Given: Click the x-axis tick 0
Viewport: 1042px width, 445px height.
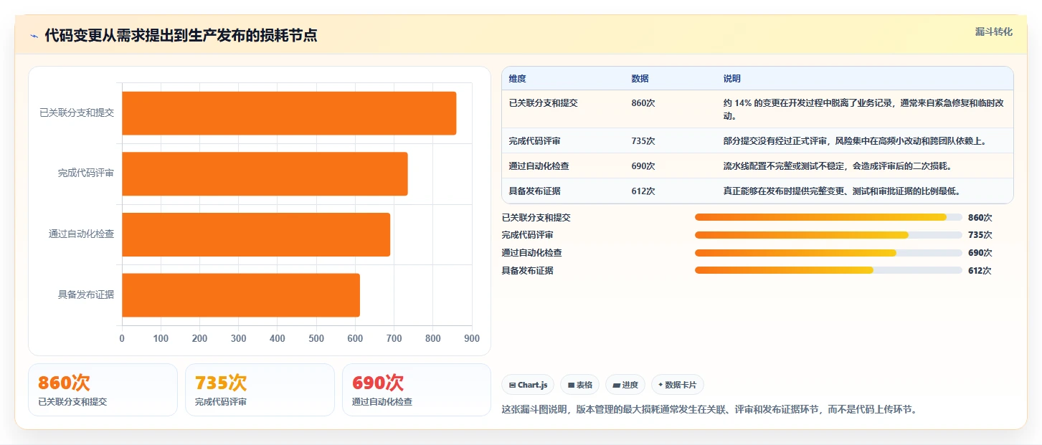Looking at the screenshot, I should point(122,339).
